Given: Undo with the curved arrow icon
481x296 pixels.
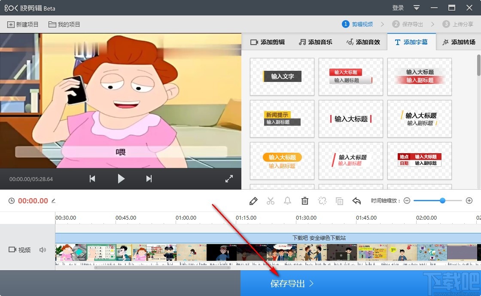Looking at the screenshot, I should (x=356, y=201).
